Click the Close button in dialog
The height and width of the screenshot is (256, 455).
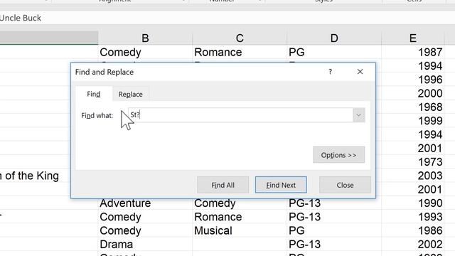pos(345,185)
